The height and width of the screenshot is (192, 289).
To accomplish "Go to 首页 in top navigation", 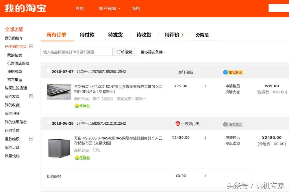I will pyautogui.click(x=80, y=8).
